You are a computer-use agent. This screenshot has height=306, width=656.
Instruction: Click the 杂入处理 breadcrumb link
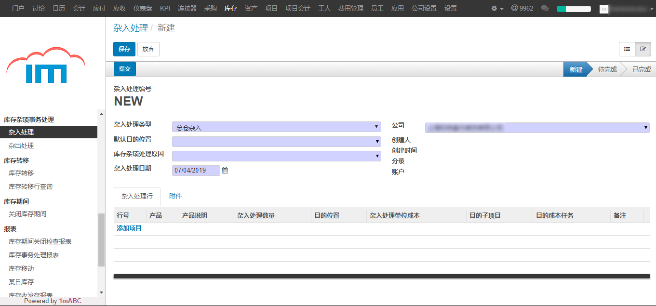click(x=131, y=28)
